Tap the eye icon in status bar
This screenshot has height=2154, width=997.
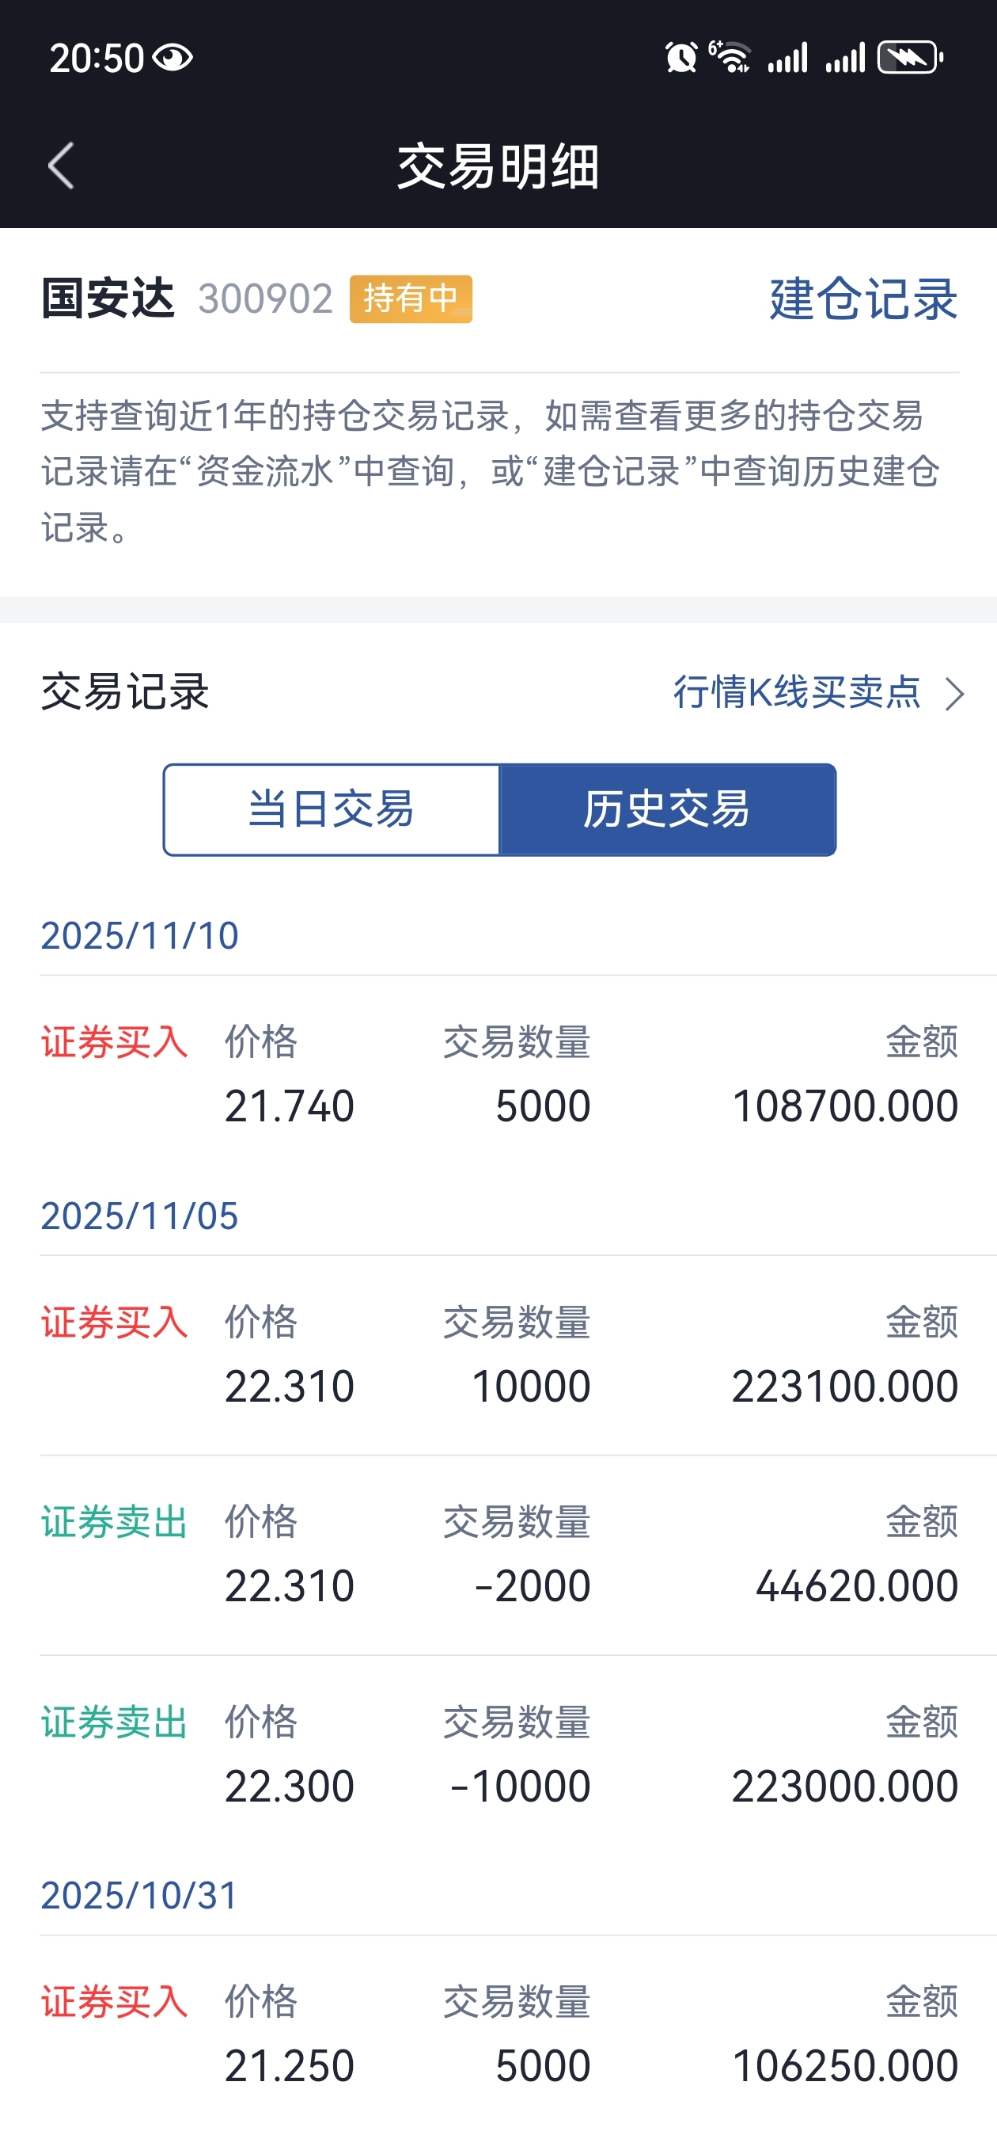tap(174, 58)
